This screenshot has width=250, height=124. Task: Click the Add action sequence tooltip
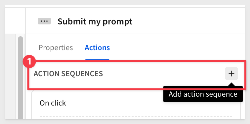(203, 94)
